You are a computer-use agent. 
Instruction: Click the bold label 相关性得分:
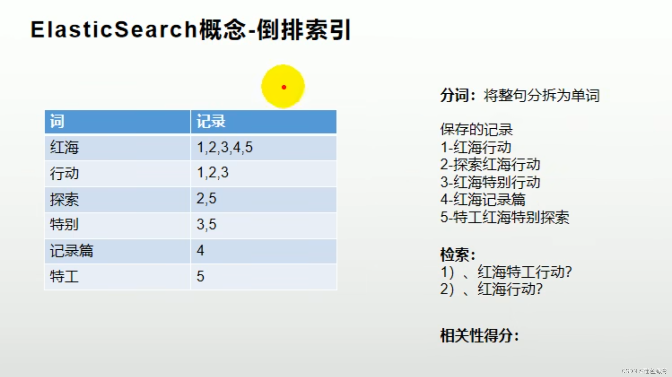point(479,336)
